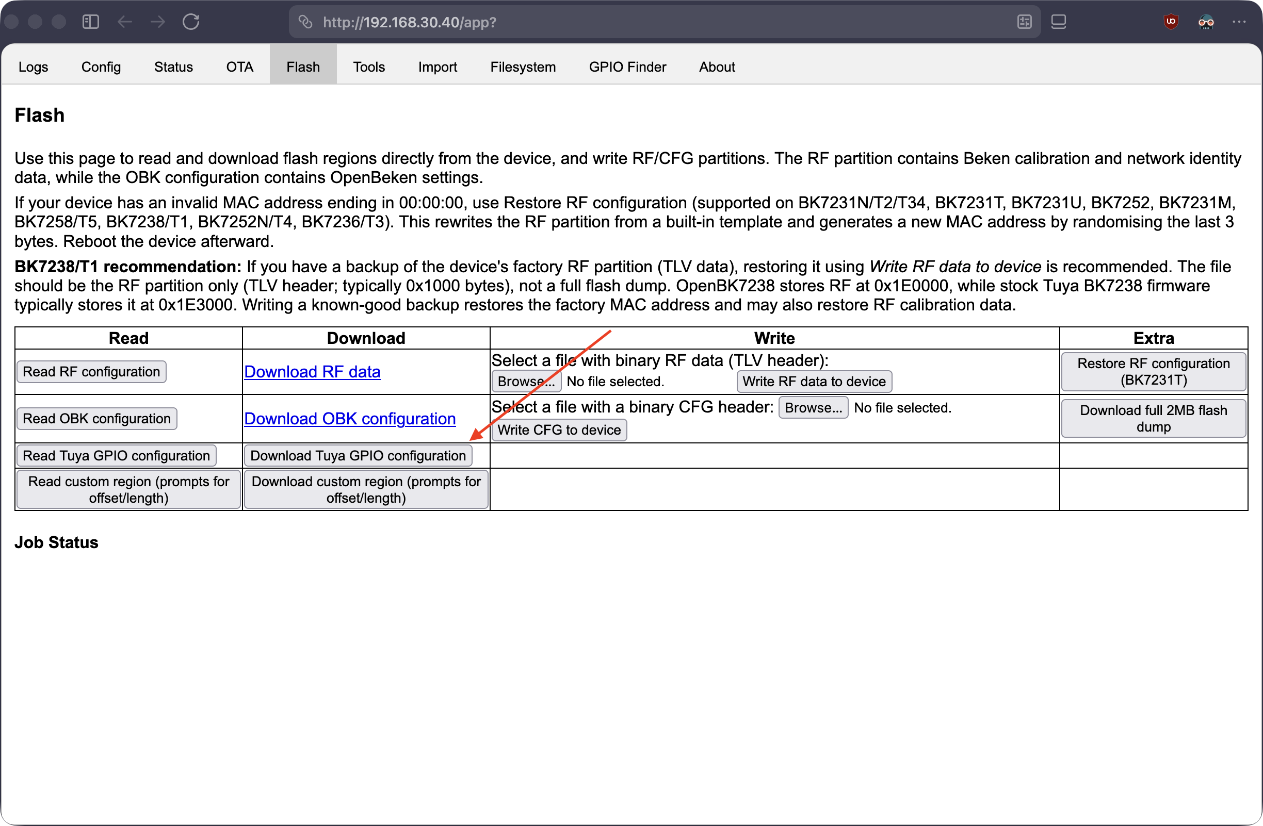Go back with the left arrow
This screenshot has height=826, width=1263.
125,22
